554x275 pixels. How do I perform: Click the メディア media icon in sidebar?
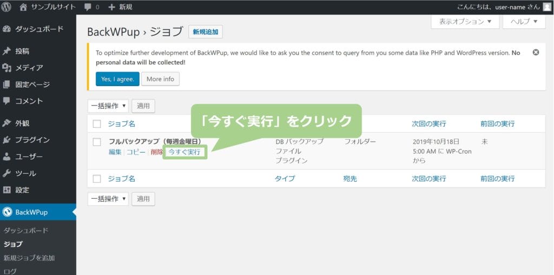click(7, 68)
